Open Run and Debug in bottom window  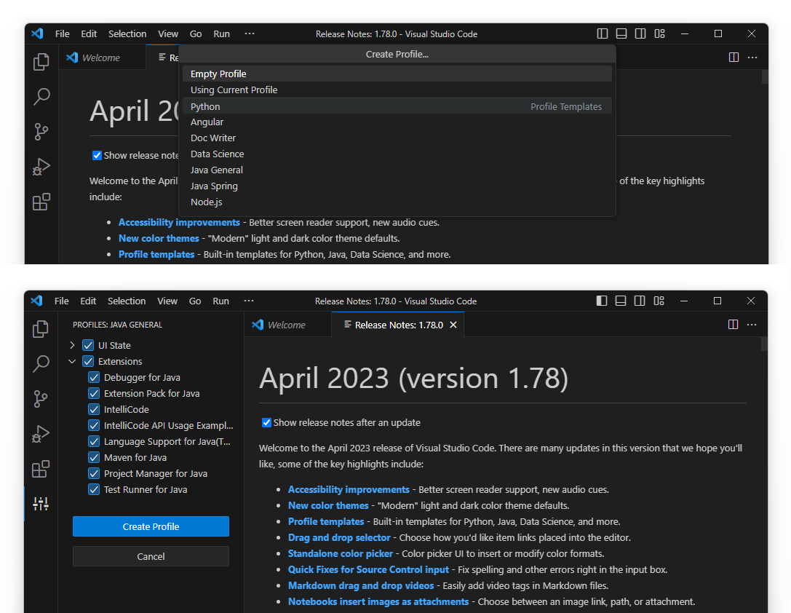pyautogui.click(x=41, y=434)
